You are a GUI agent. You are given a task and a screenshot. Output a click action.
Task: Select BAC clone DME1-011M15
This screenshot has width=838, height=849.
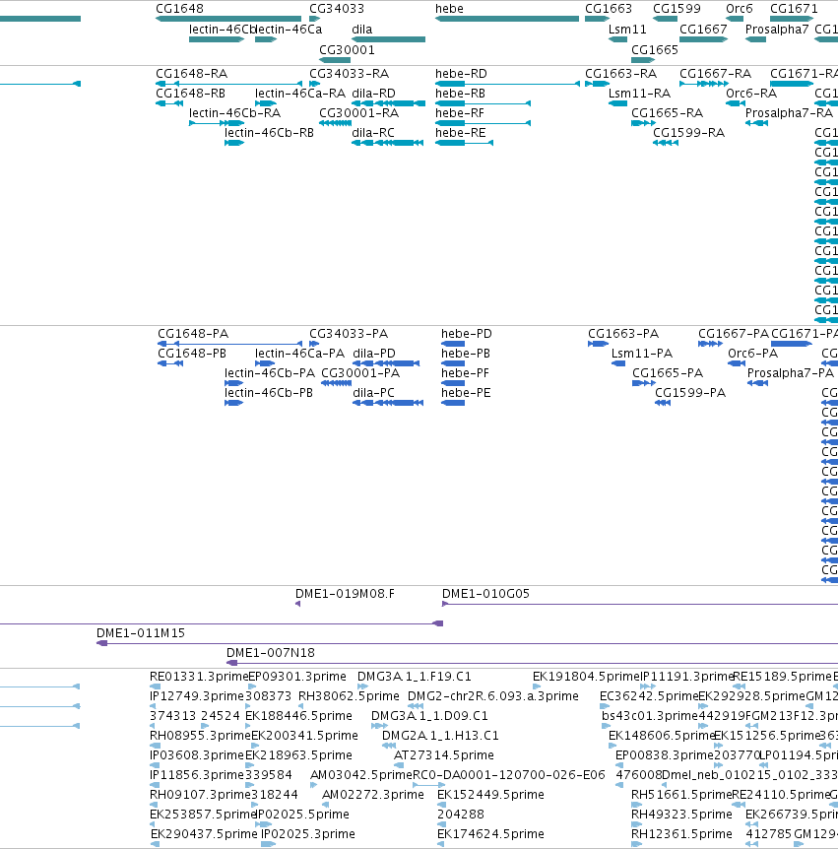141,633
